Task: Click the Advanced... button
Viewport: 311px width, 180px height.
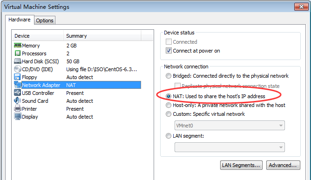Action: click(283, 165)
